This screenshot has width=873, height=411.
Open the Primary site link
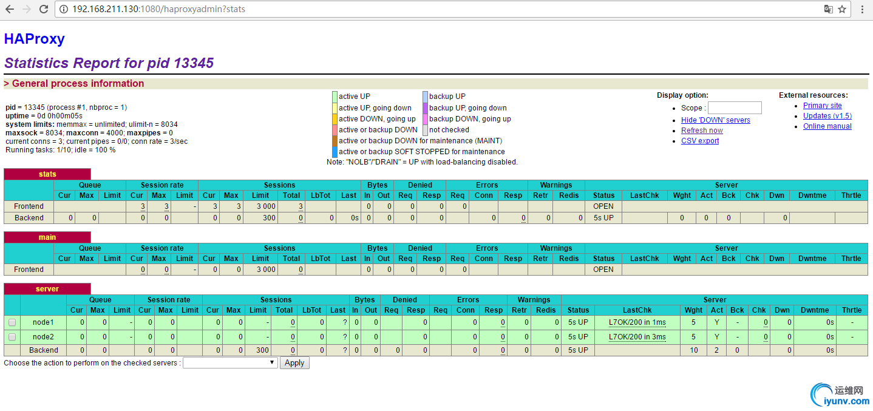(x=823, y=106)
